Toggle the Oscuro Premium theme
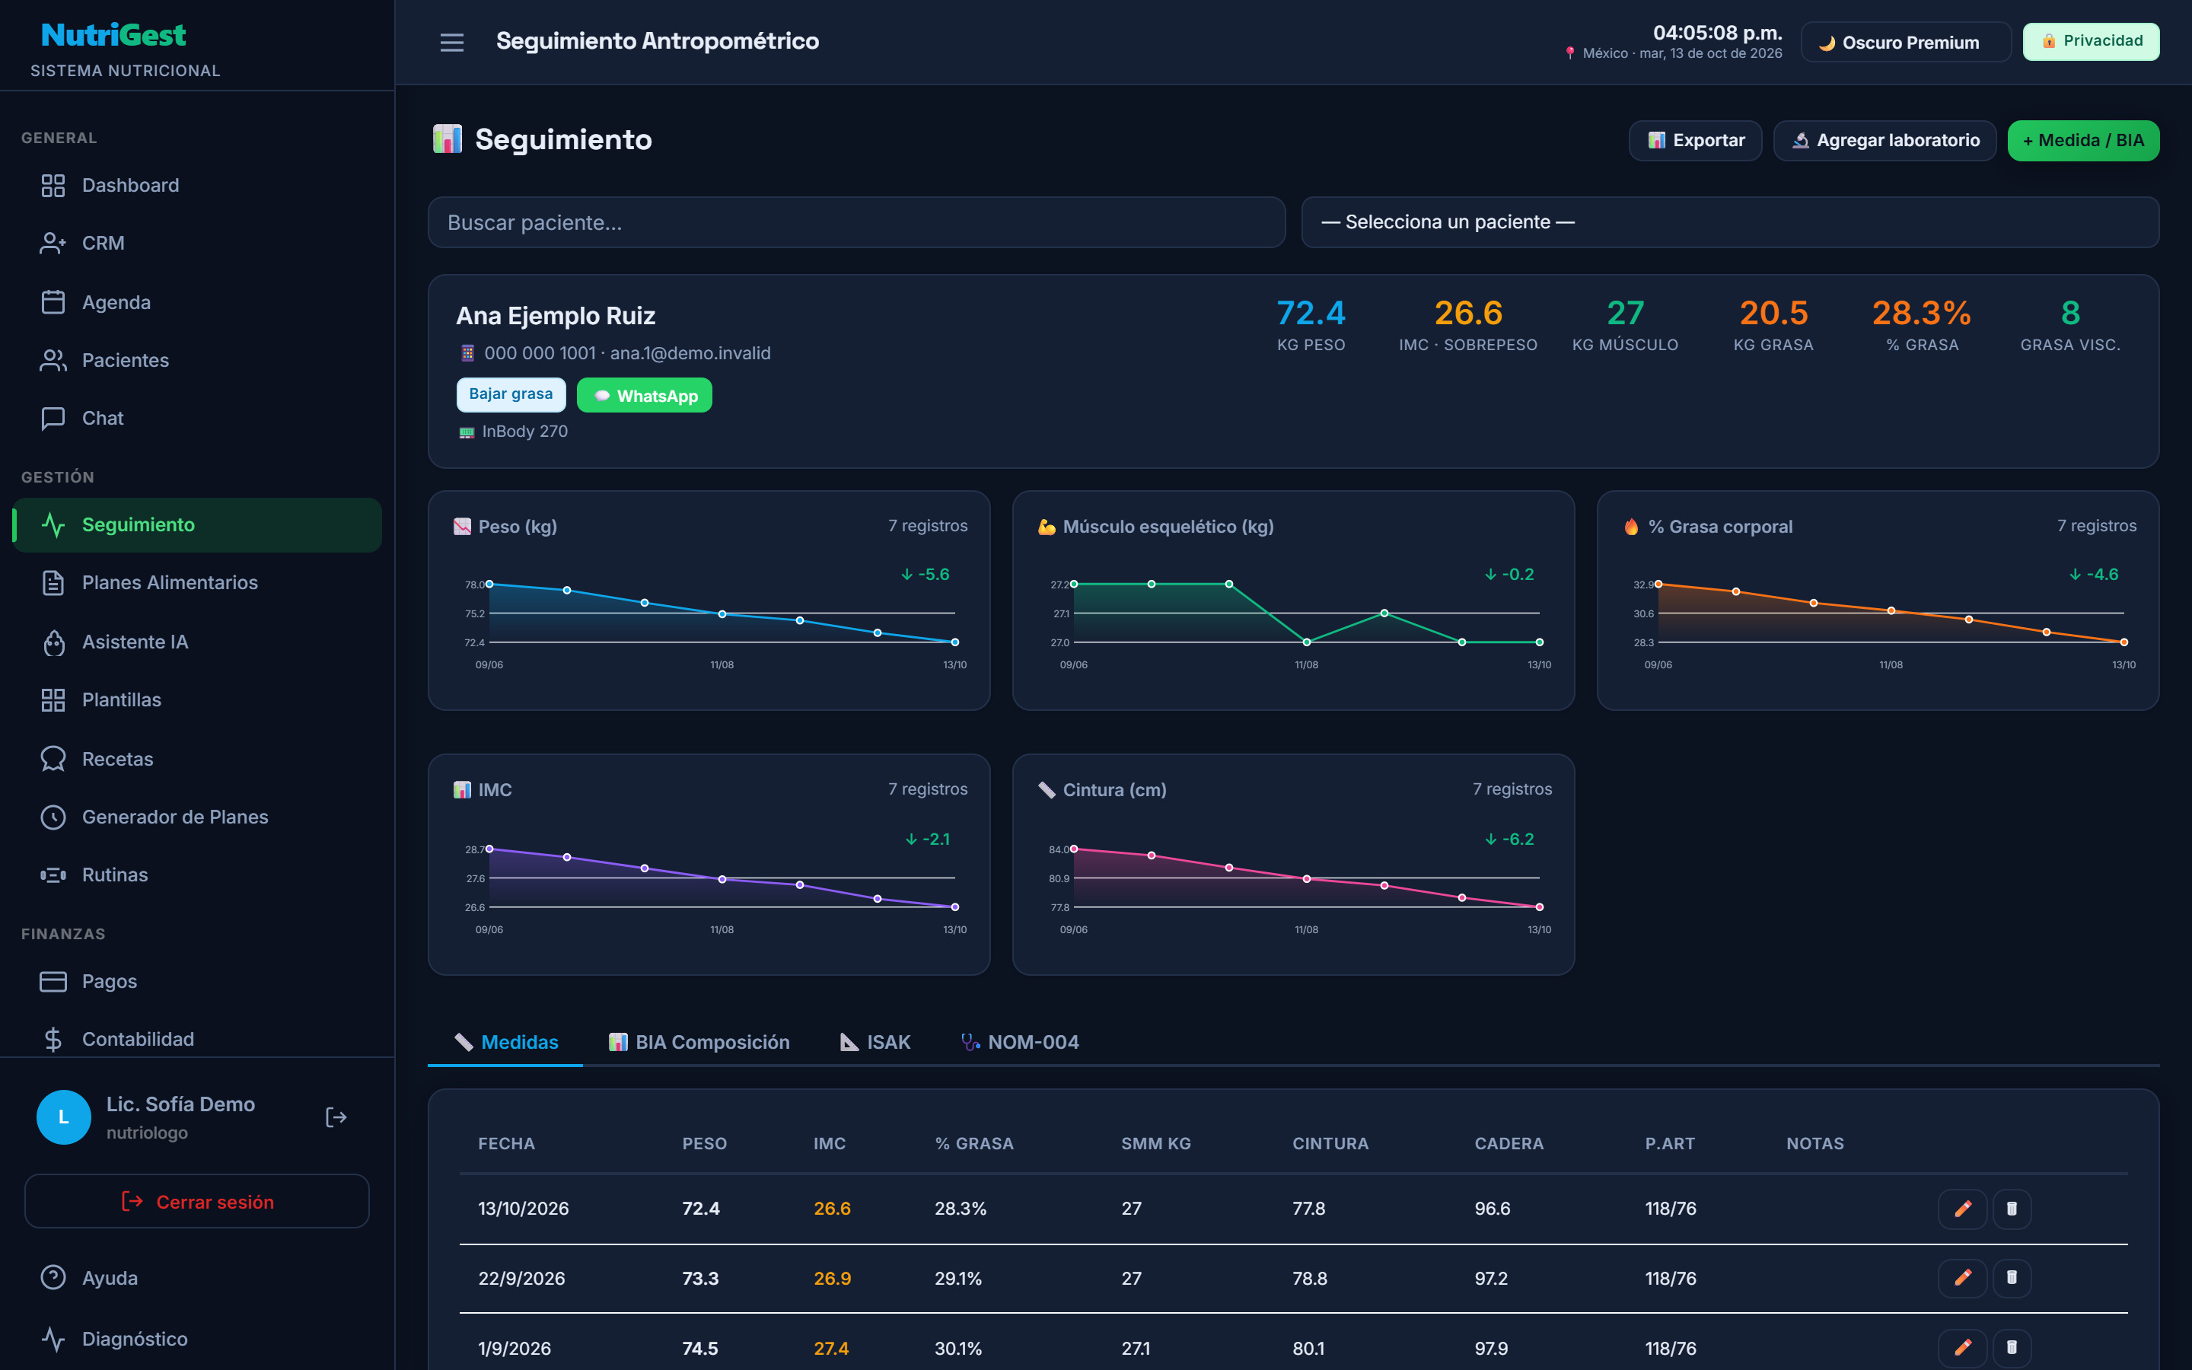2192x1370 pixels. pos(1906,43)
